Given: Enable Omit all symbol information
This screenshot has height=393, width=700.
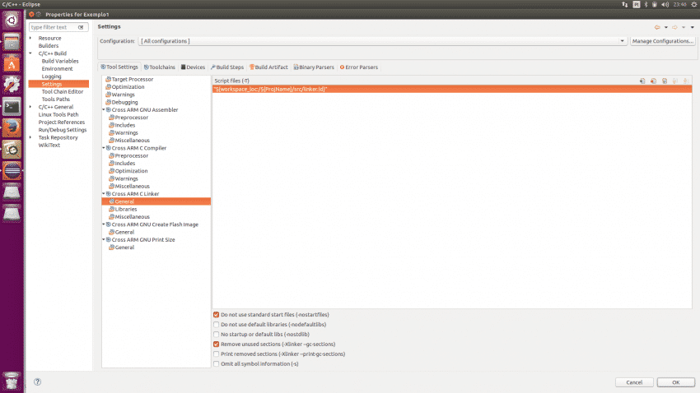Looking at the screenshot, I should [x=216, y=363].
